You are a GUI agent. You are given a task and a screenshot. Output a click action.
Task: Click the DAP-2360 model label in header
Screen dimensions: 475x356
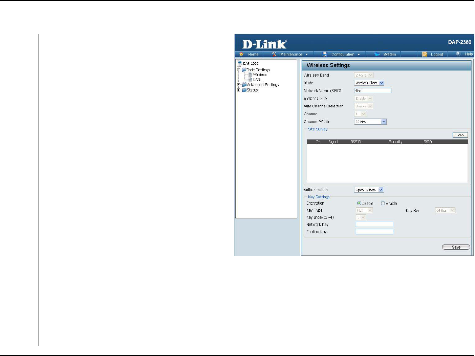[459, 42]
